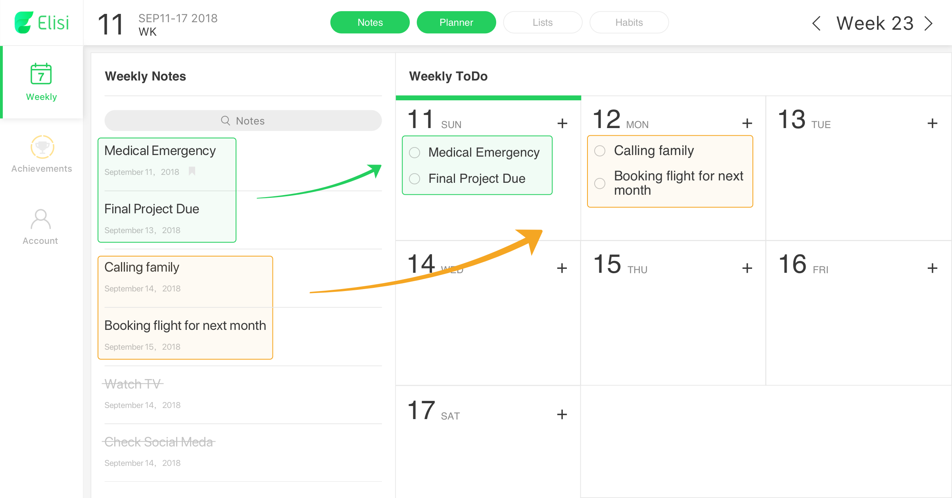This screenshot has width=952, height=498.
Task: Add a task on Tuesday 13
Action: point(932,123)
